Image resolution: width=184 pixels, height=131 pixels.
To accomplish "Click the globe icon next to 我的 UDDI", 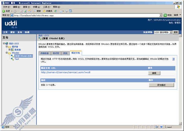I will (x=7, y=43).
